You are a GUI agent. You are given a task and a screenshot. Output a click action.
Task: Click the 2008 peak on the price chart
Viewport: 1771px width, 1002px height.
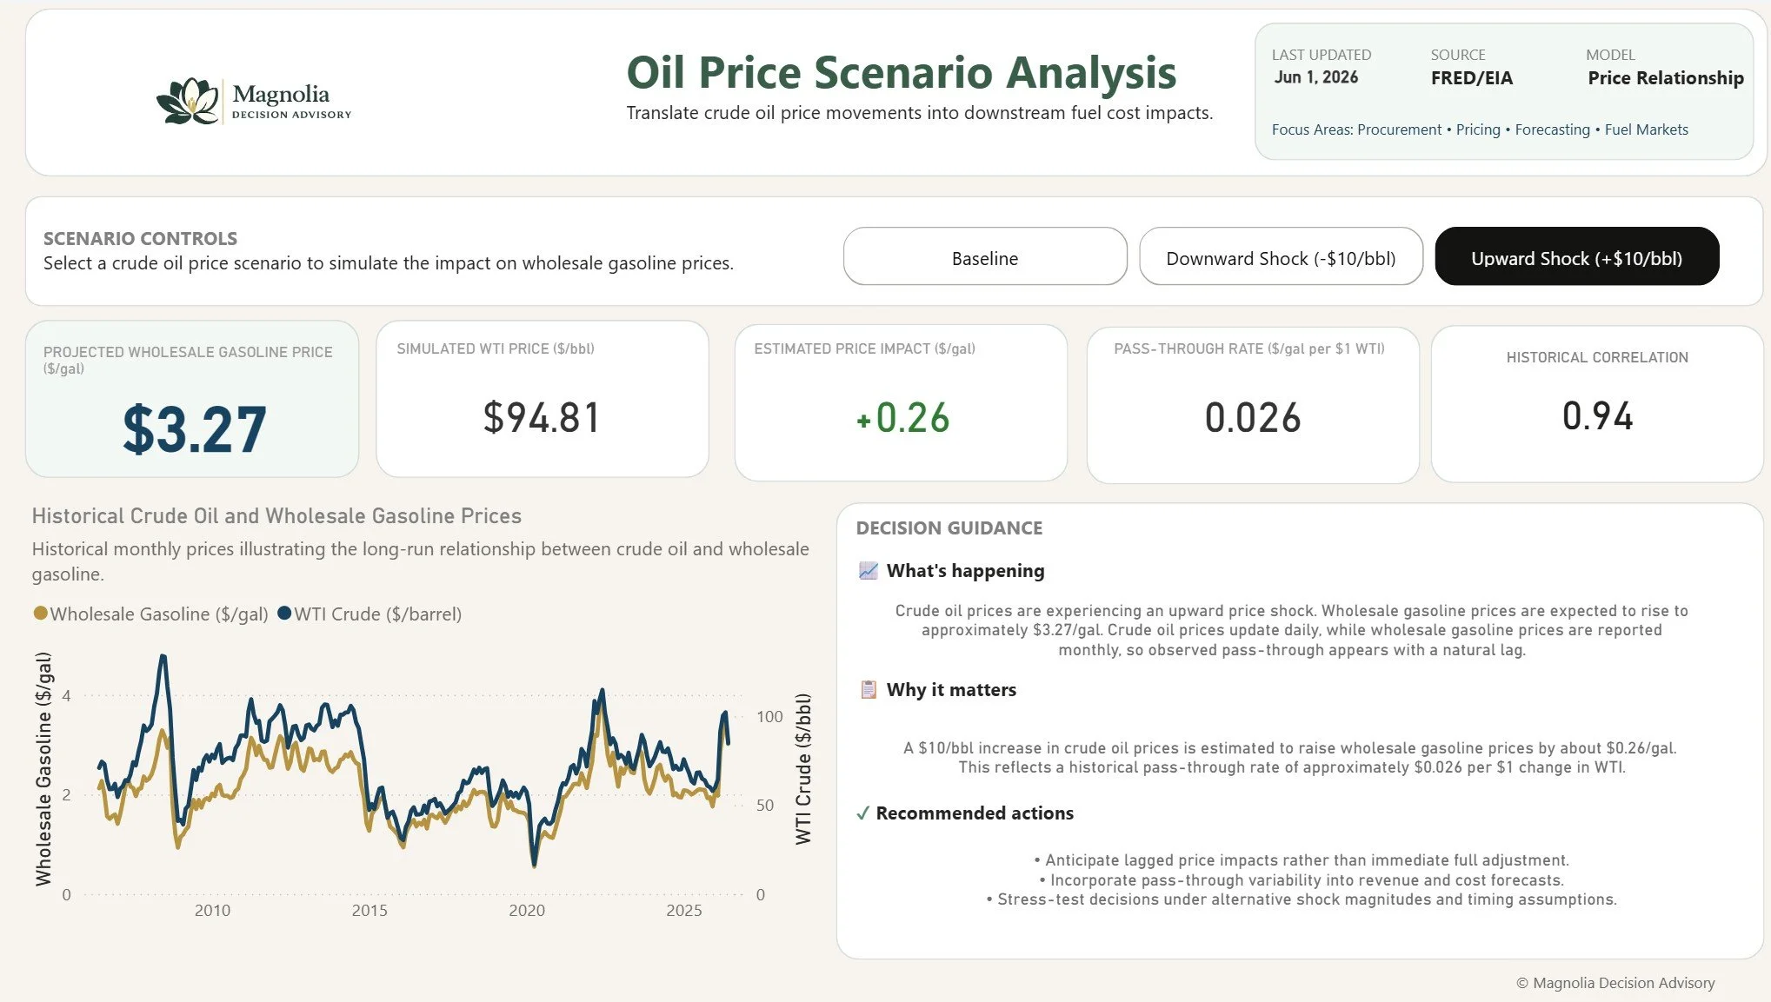click(x=163, y=657)
